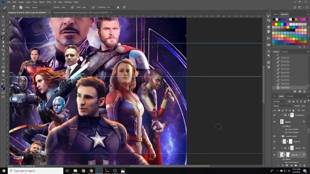Open File Explorer from taskbar
Viewport: 310px width, 174px height.
76,171
